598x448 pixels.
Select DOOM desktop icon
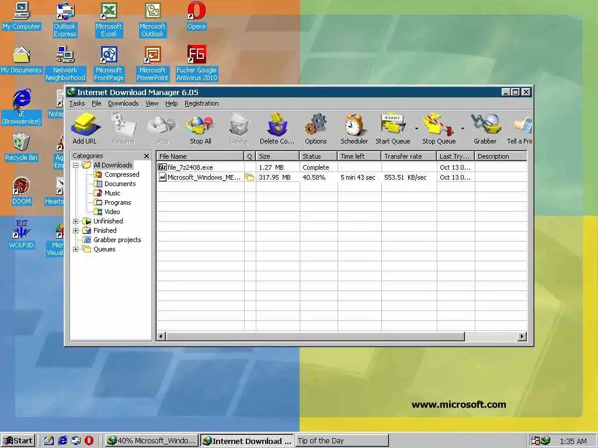pyautogui.click(x=22, y=191)
